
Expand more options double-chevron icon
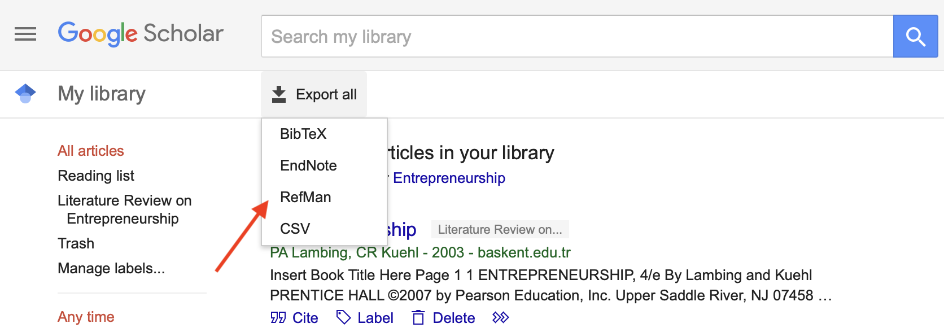(500, 317)
